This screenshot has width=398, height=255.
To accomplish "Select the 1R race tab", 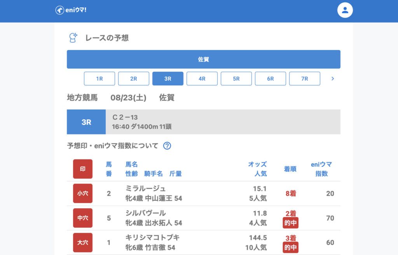I will point(99,79).
